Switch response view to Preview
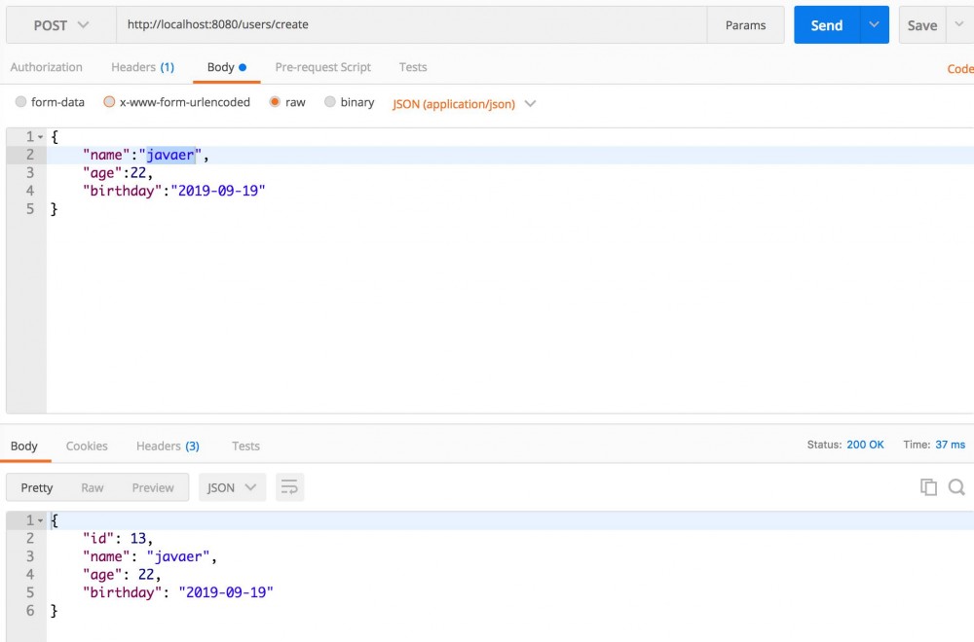The image size is (974, 642). click(153, 487)
